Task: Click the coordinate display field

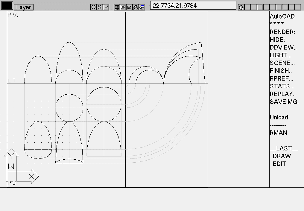Action: pyautogui.click(x=193, y=5)
